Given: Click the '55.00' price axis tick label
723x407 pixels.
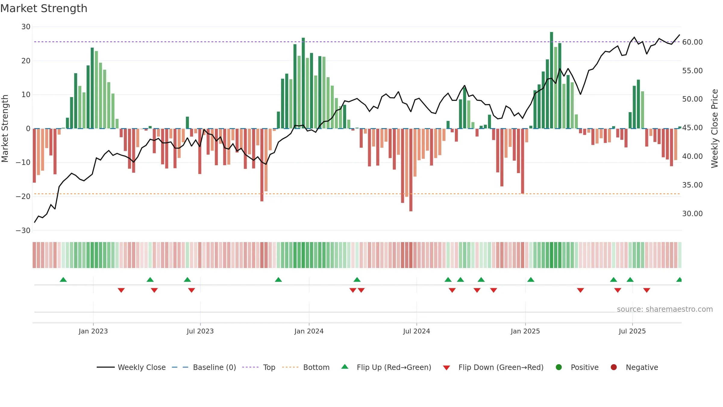Looking at the screenshot, I should 693,71.
